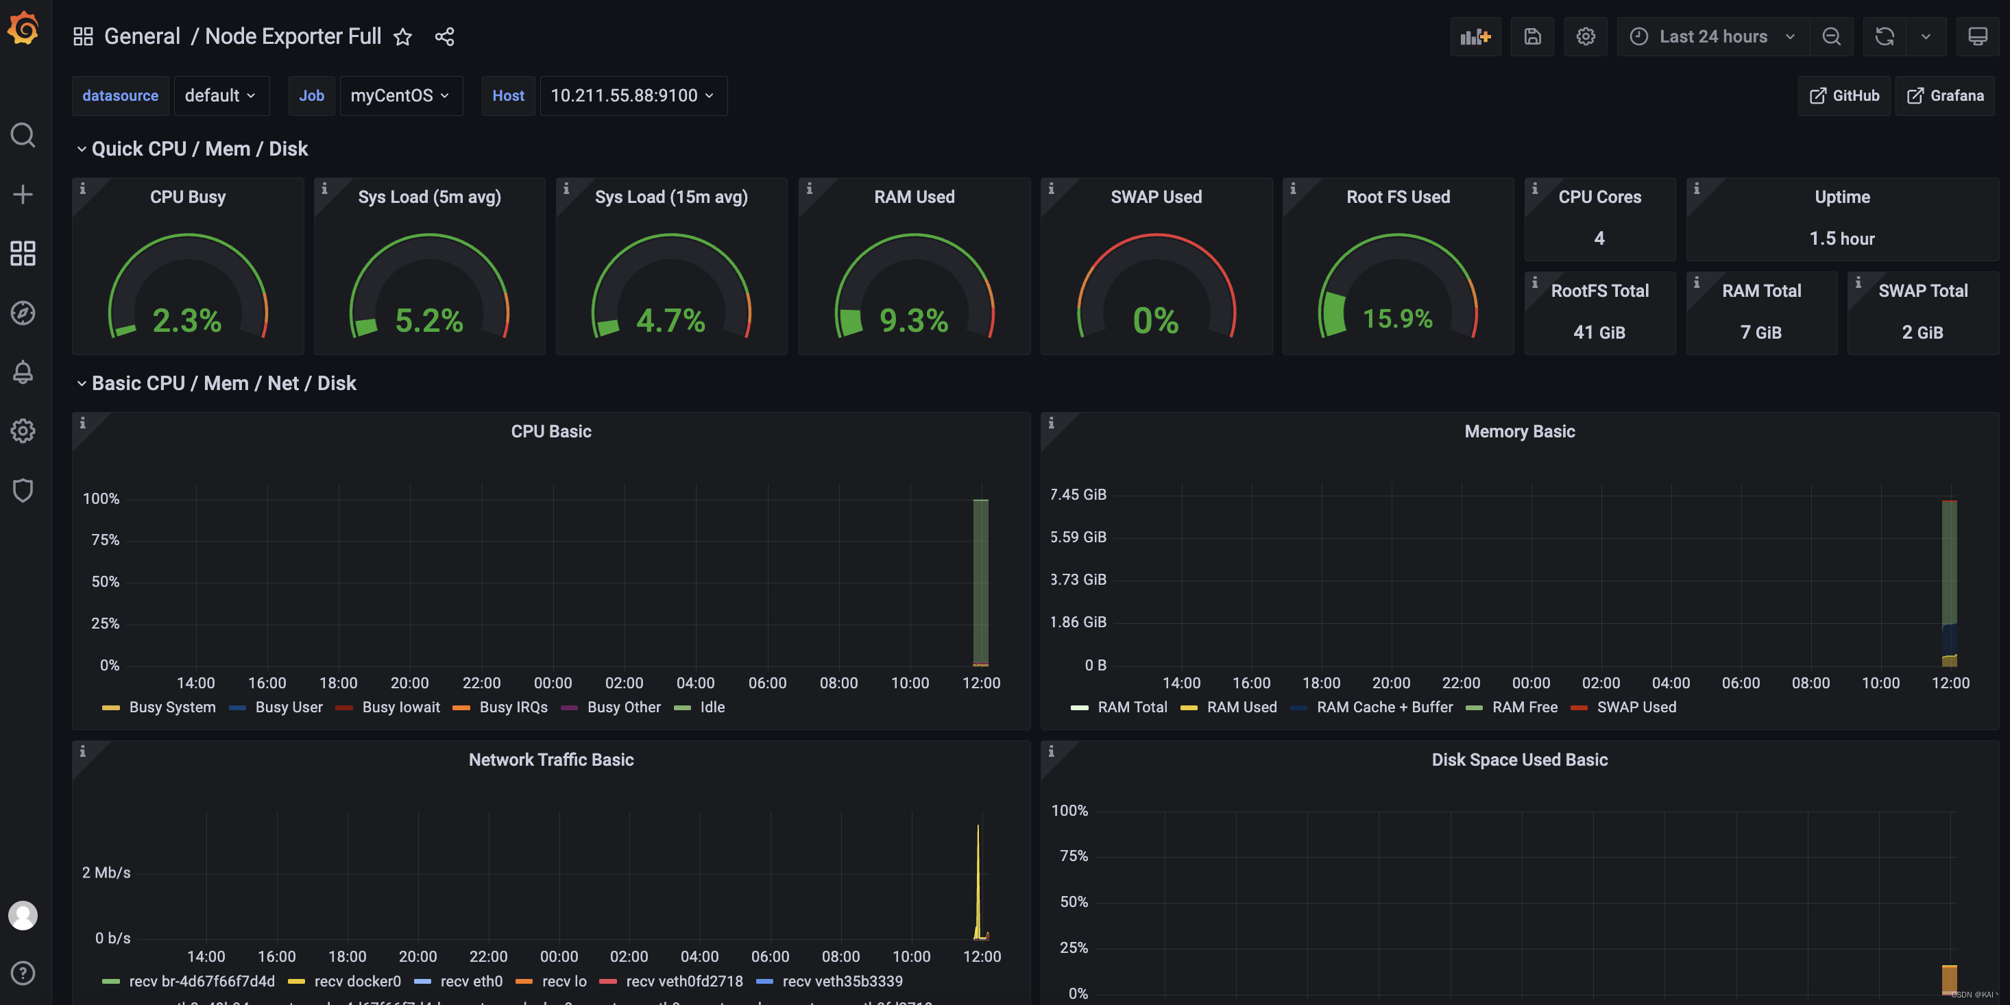Open the Network Traffic Basic panel title
Image resolution: width=2010 pixels, height=1005 pixels.
point(551,760)
